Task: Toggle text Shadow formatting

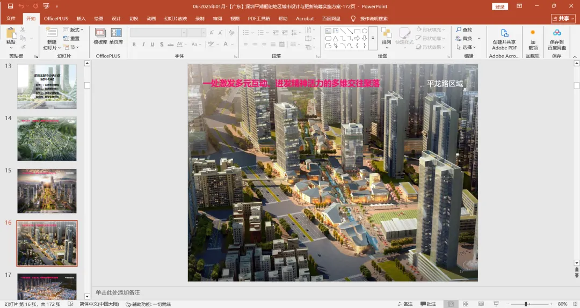Action: (162, 45)
